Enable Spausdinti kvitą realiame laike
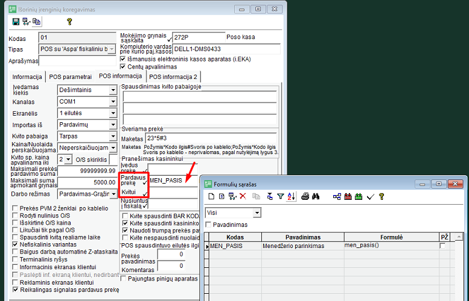469x301 pixels. pyautogui.click(x=15, y=237)
